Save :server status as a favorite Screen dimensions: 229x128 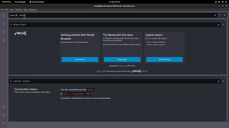[224, 81]
